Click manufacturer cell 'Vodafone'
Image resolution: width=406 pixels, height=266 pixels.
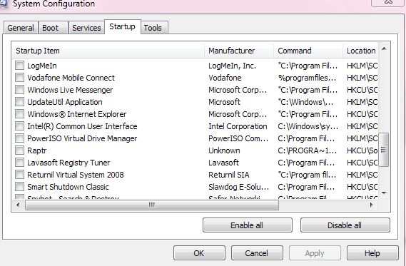point(225,78)
